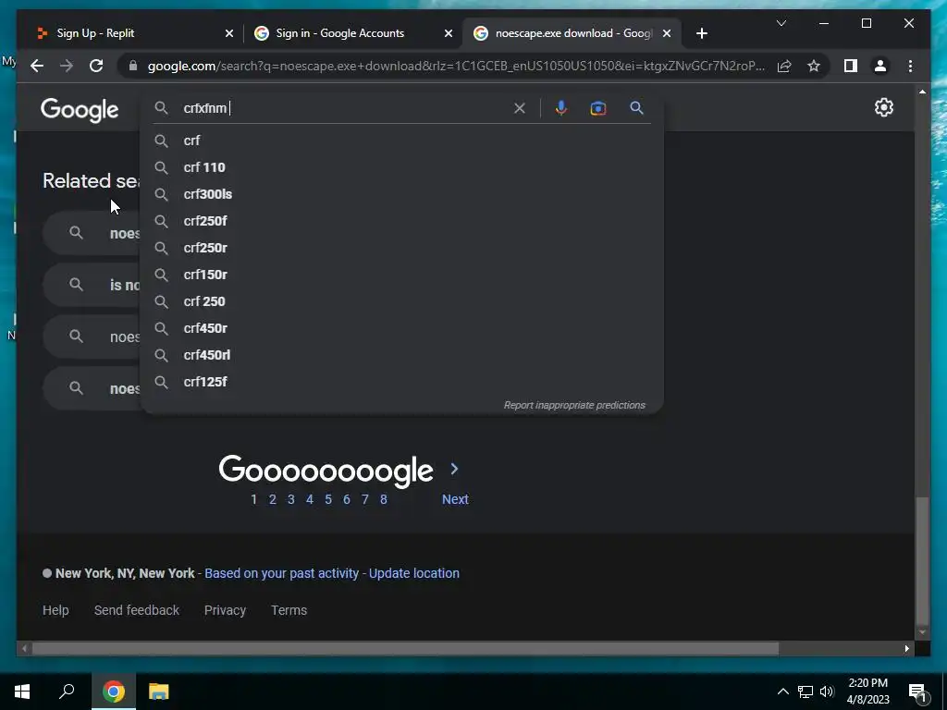Open the Chrome profile menu
The image size is (947, 710).
pyautogui.click(x=880, y=66)
